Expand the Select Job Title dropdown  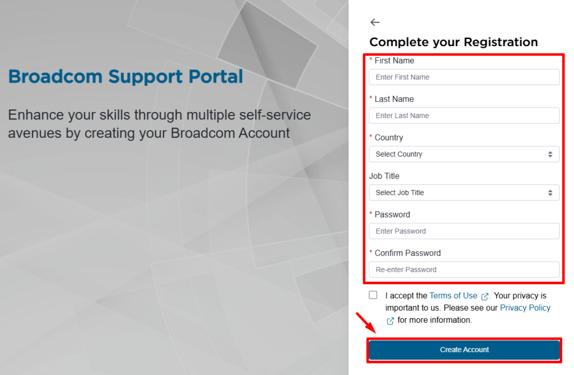pos(464,193)
